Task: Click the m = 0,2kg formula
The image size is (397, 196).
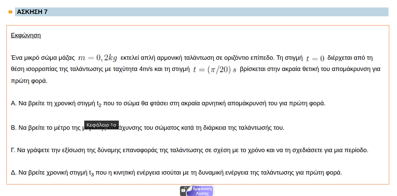Action: [98, 58]
